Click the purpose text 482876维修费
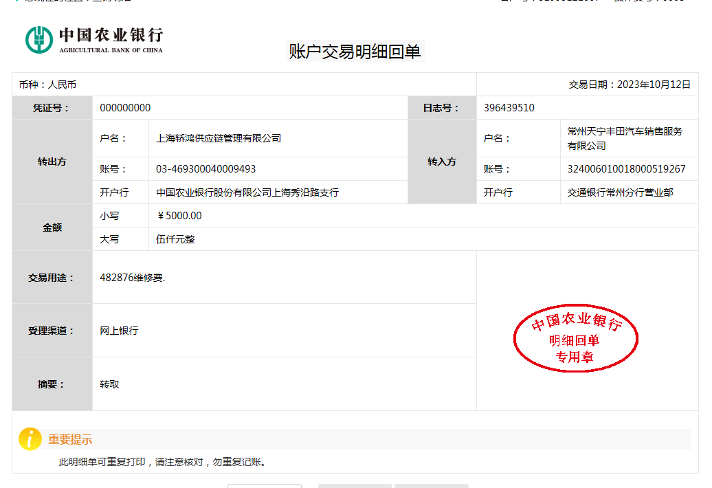This screenshot has width=712, height=488. (x=133, y=278)
